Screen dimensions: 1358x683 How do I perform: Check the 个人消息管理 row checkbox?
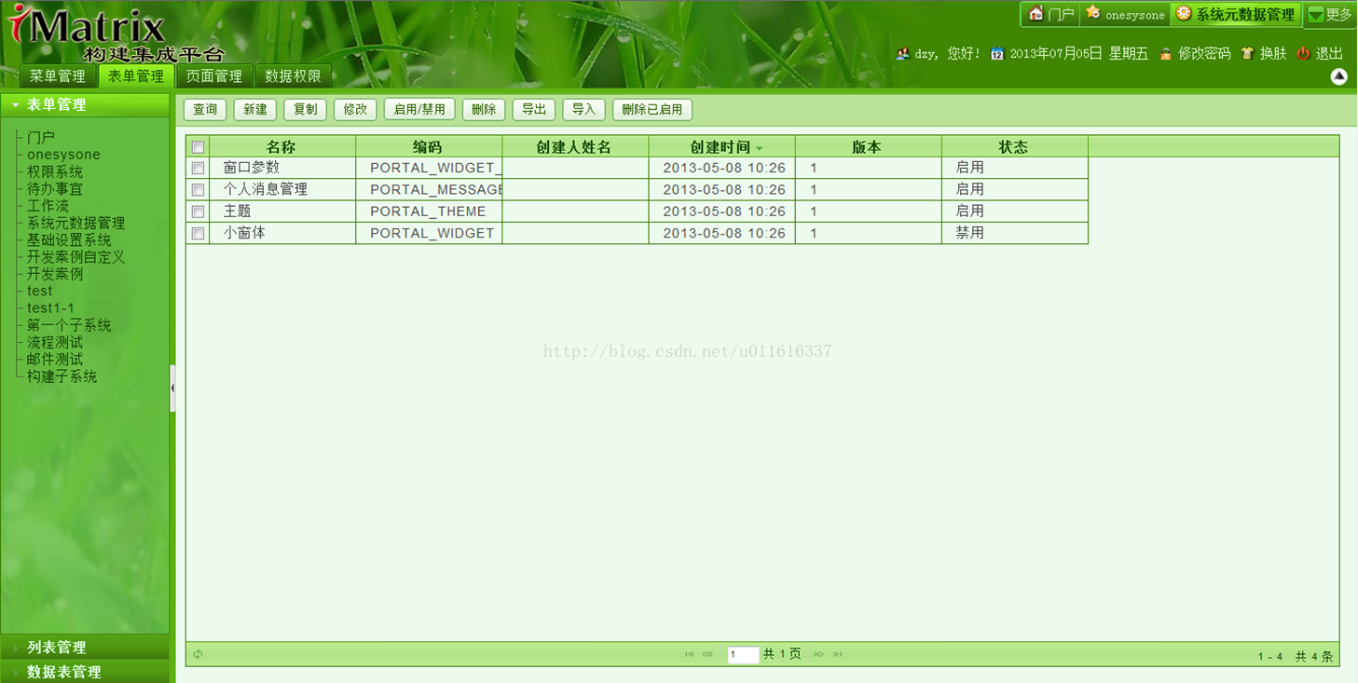(198, 190)
